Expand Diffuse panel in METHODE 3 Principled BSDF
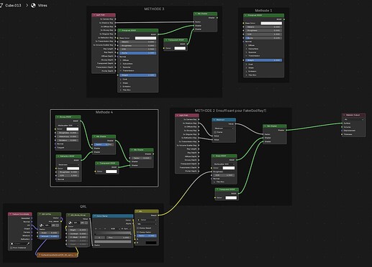This screenshot has width=372, height=267. 121,60
